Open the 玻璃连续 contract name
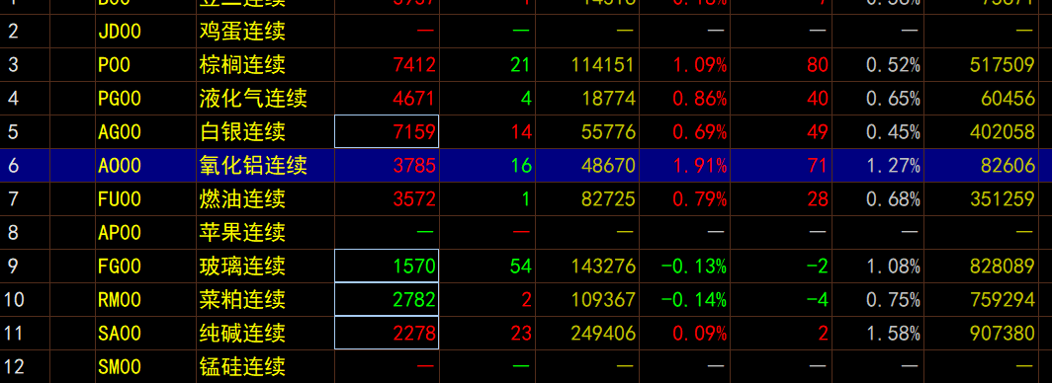 (242, 266)
